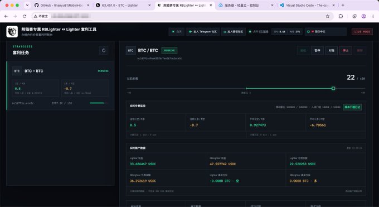Click the address bar URL field
This screenshot has height=207, width=379.
click(183, 16)
